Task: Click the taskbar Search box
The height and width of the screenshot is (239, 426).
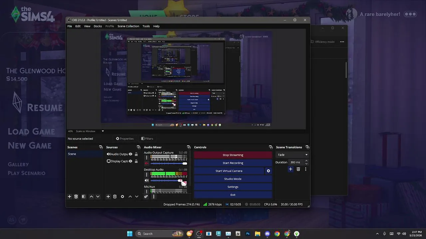Action: click(x=160, y=234)
